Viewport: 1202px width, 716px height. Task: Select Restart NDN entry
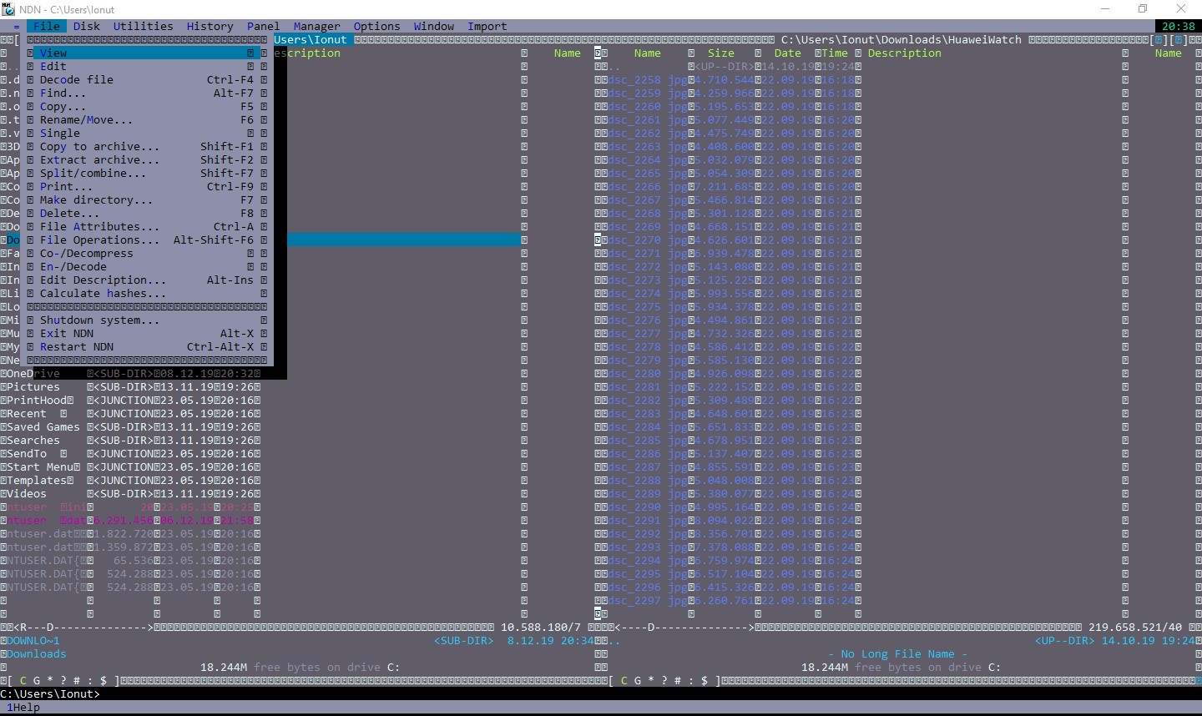pyautogui.click(x=147, y=346)
